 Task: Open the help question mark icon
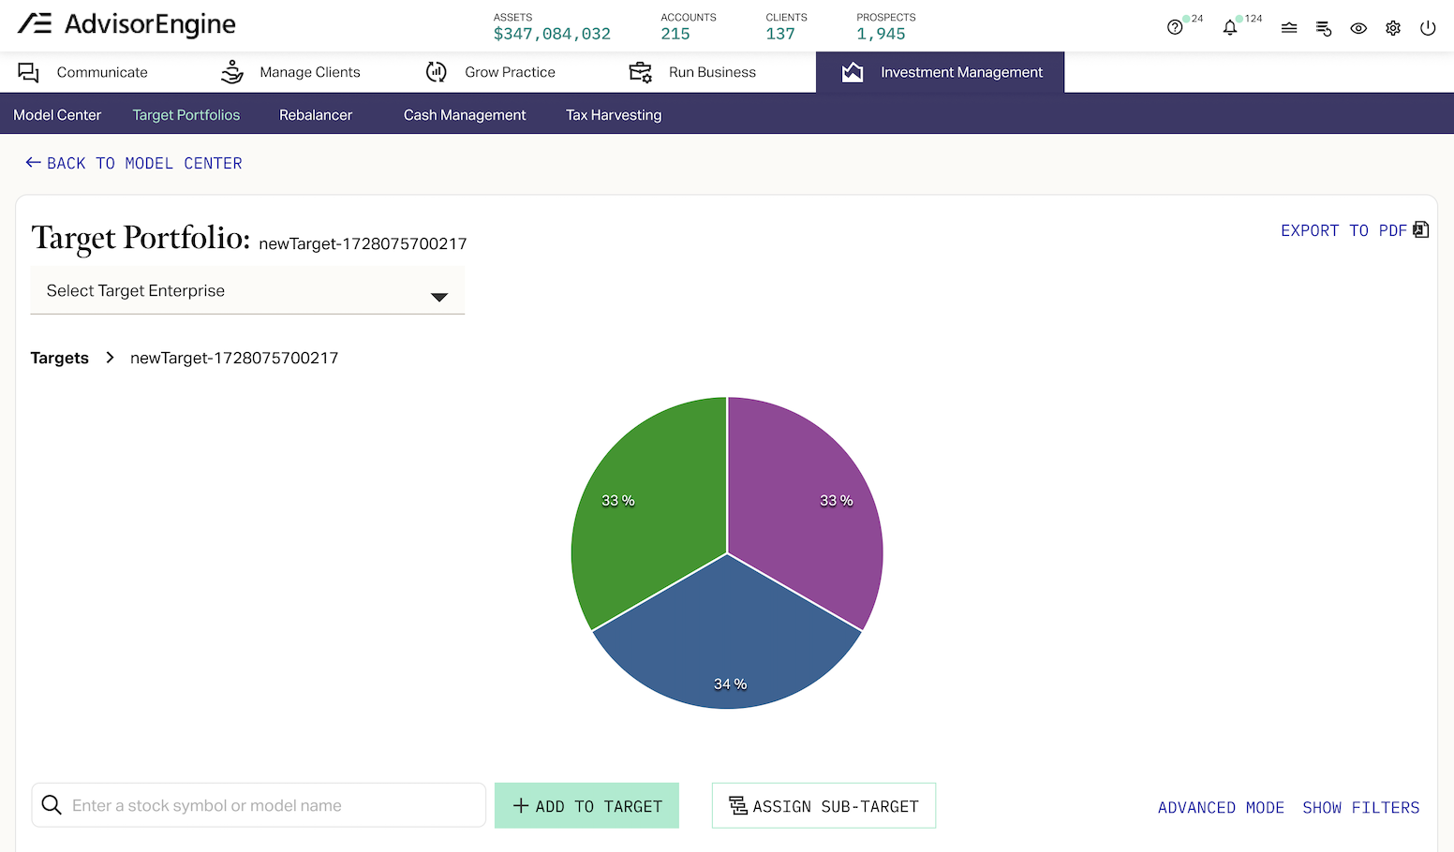(1174, 28)
